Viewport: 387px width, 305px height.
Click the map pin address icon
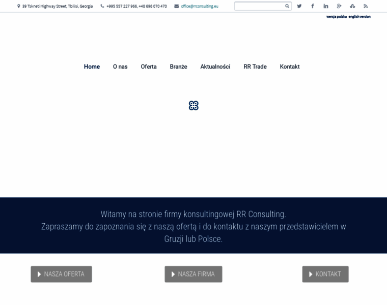[18, 6]
